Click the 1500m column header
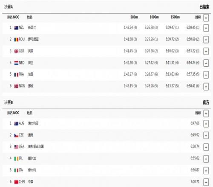Viewport: 213px width, 187px height. pyautogui.click(x=175, y=17)
